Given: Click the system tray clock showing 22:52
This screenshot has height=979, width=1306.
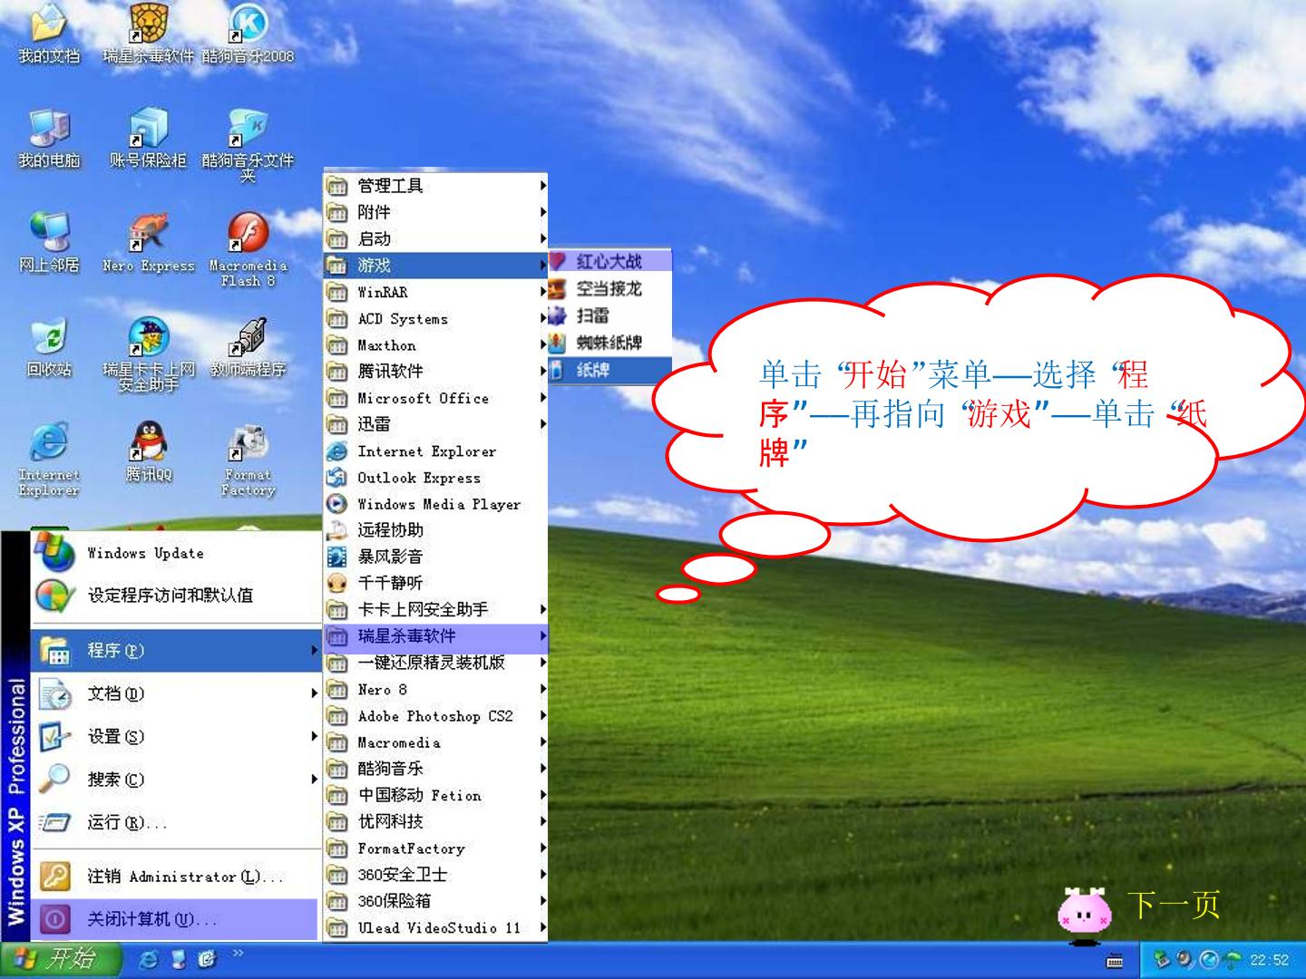Looking at the screenshot, I should click(1269, 960).
